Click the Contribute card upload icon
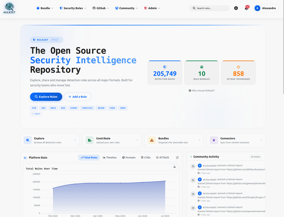The height and width of the screenshot is (217, 284). [90, 140]
